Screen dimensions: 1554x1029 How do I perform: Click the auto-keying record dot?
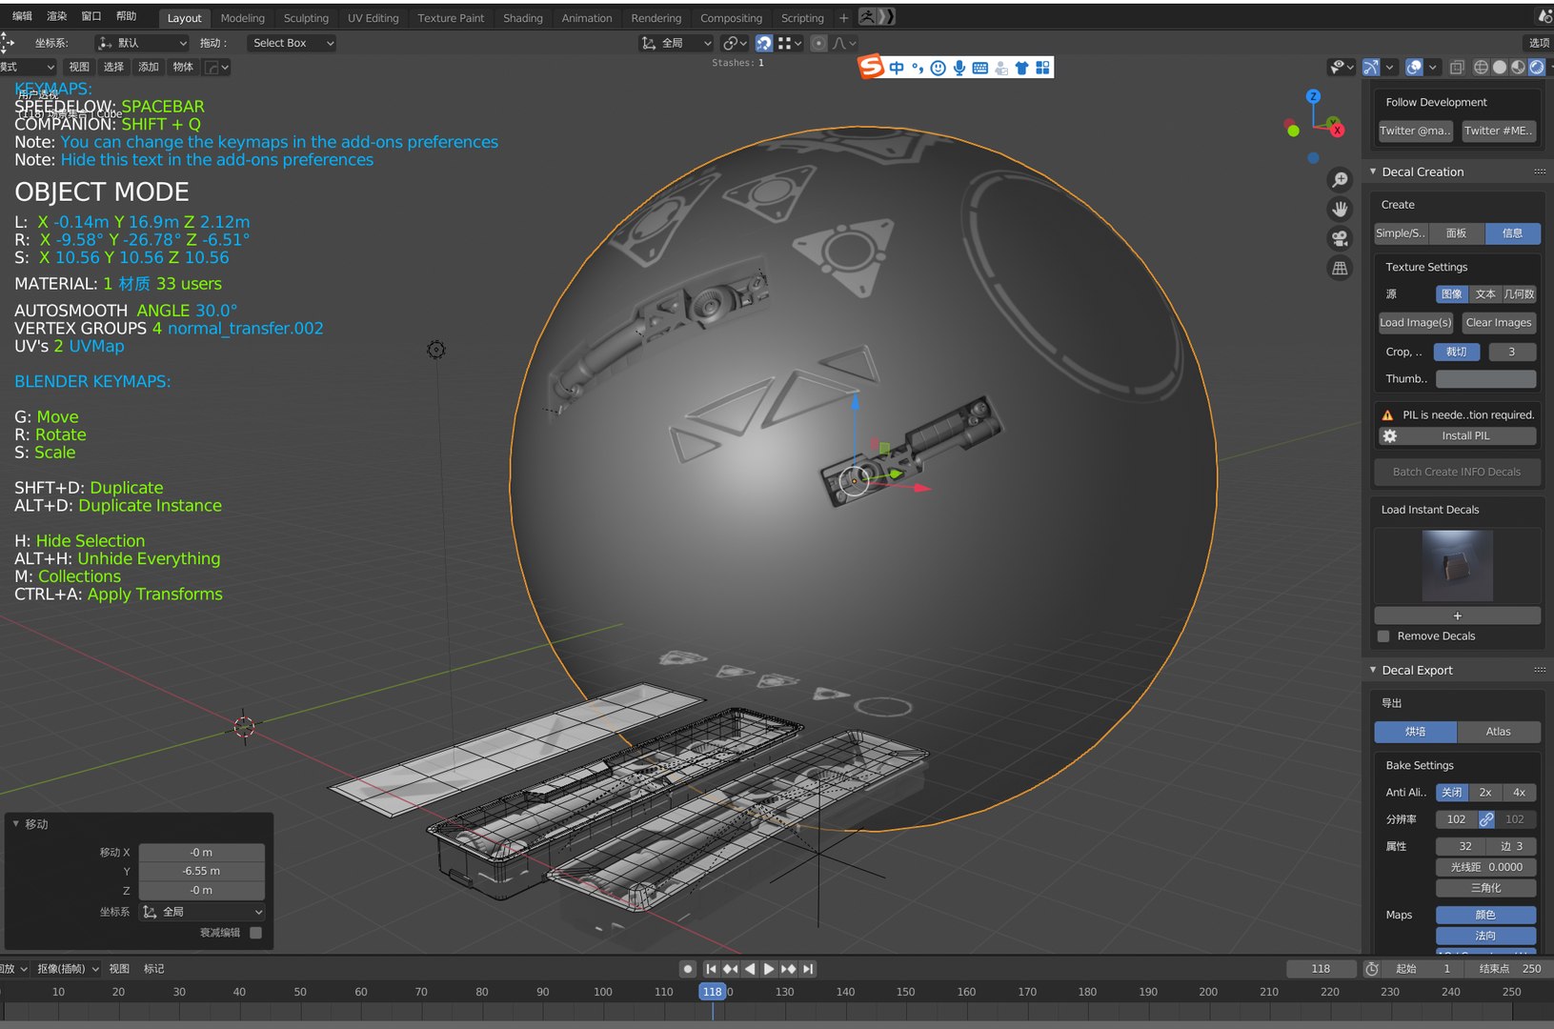pos(688,969)
